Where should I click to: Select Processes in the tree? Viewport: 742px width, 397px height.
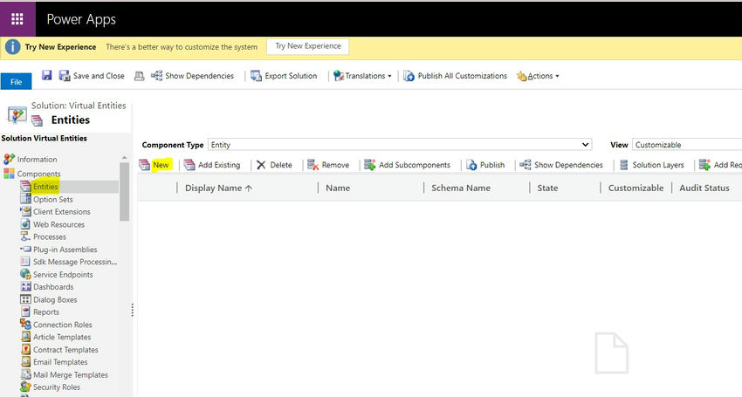pyautogui.click(x=50, y=236)
